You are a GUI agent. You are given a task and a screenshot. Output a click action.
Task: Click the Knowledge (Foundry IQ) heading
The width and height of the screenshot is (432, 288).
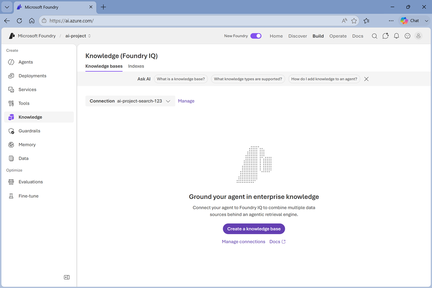click(121, 56)
